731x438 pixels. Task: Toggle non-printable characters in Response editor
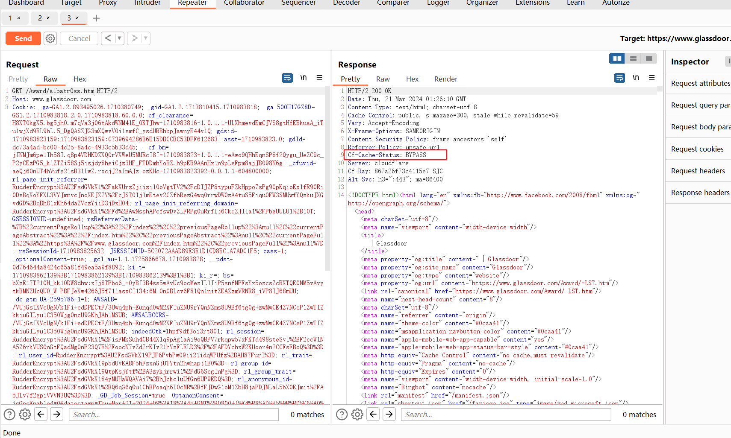pyautogui.click(x=636, y=78)
